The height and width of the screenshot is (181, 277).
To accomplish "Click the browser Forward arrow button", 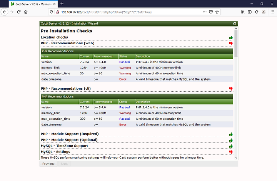I will pos(12,12).
